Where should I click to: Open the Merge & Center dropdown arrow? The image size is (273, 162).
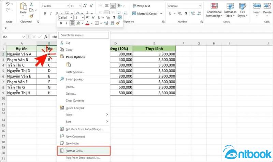161,13
